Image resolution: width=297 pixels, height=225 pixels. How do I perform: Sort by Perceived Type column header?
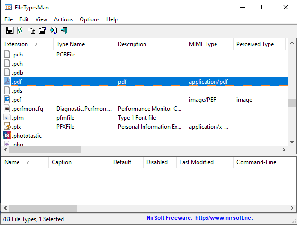click(259, 44)
